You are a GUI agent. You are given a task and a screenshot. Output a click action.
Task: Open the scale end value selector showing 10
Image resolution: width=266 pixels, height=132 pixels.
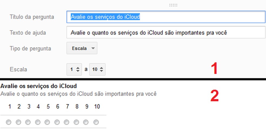(97, 69)
